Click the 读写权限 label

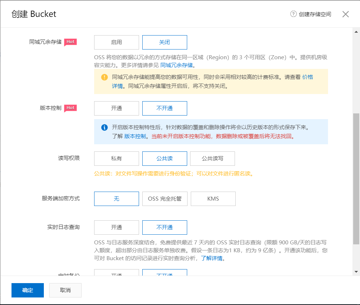[69, 158]
